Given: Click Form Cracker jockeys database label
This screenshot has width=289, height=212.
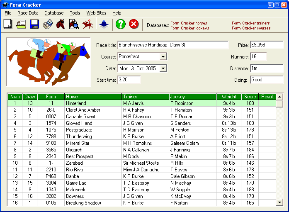Looking at the screenshot, I should pyautogui.click(x=189, y=28).
